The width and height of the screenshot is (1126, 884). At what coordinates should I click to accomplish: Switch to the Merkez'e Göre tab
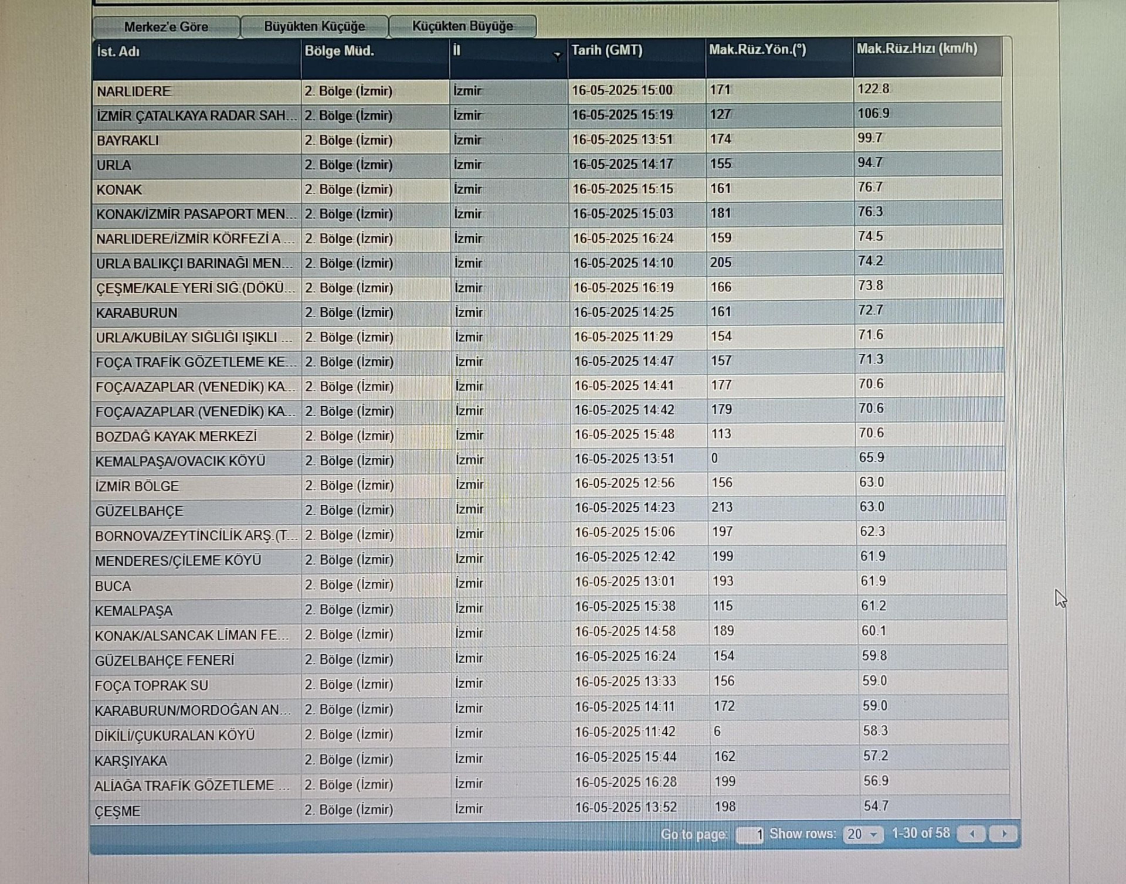[x=166, y=27]
